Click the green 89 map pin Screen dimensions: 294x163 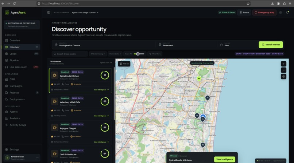199,79
